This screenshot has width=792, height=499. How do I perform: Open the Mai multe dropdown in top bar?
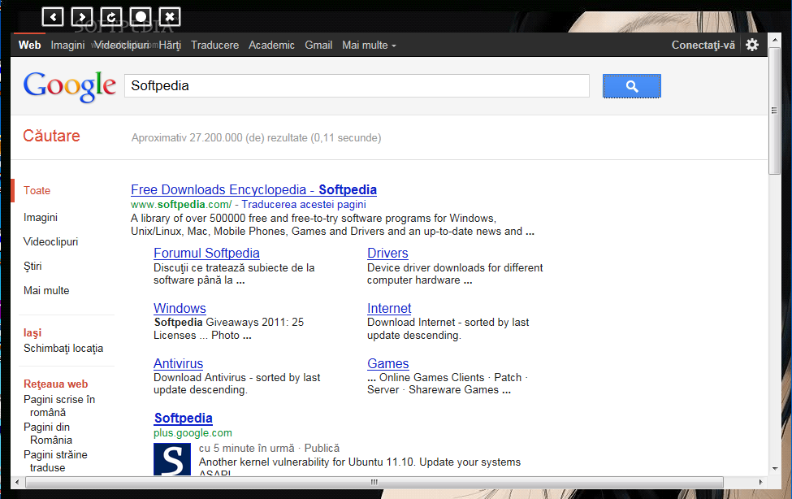point(369,45)
